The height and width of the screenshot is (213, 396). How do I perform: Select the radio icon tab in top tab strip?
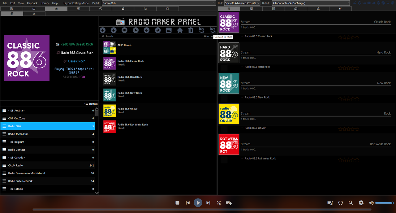tap(56, 9)
